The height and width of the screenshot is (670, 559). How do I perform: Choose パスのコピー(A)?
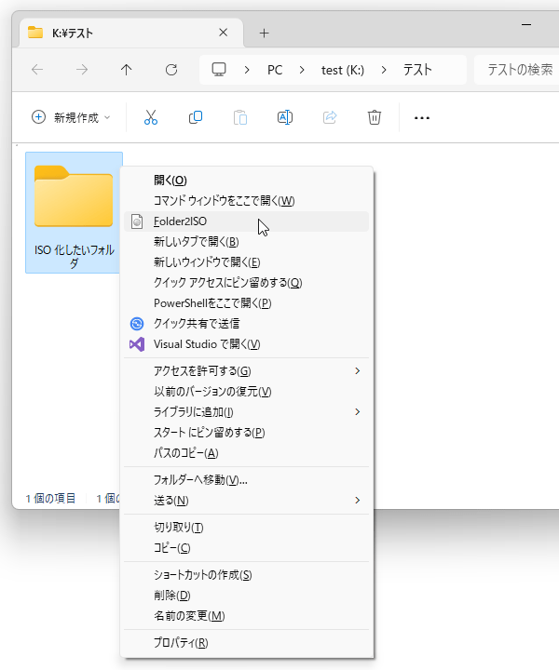[x=246, y=453]
